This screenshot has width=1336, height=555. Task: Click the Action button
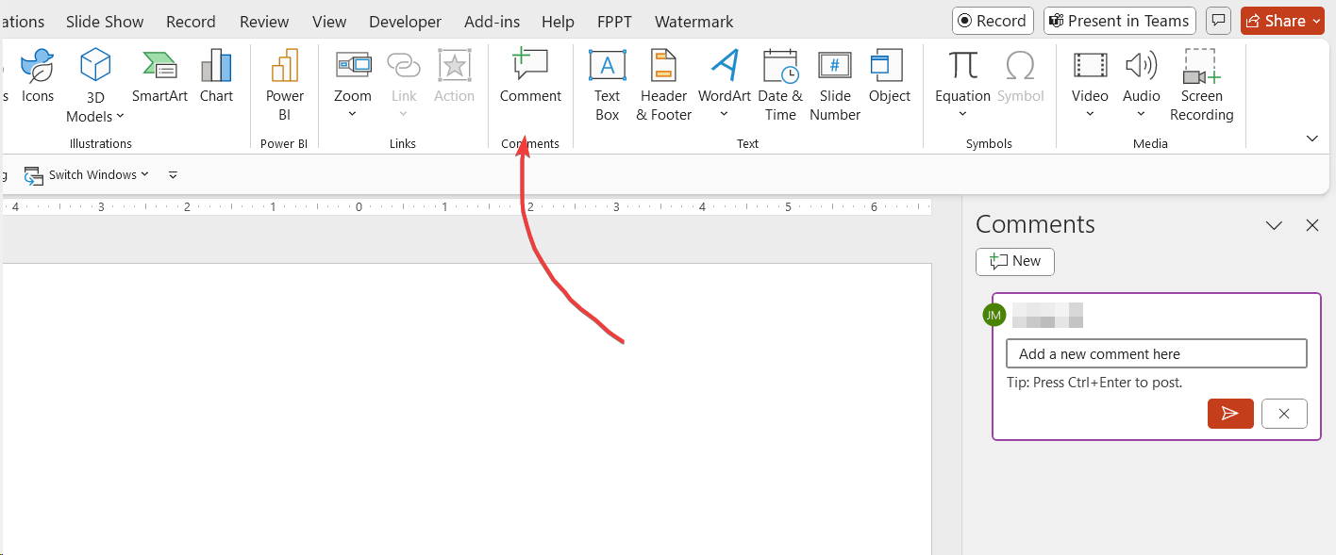pyautogui.click(x=454, y=77)
